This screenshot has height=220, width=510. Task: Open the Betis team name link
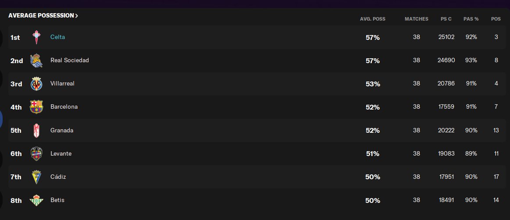(x=57, y=200)
